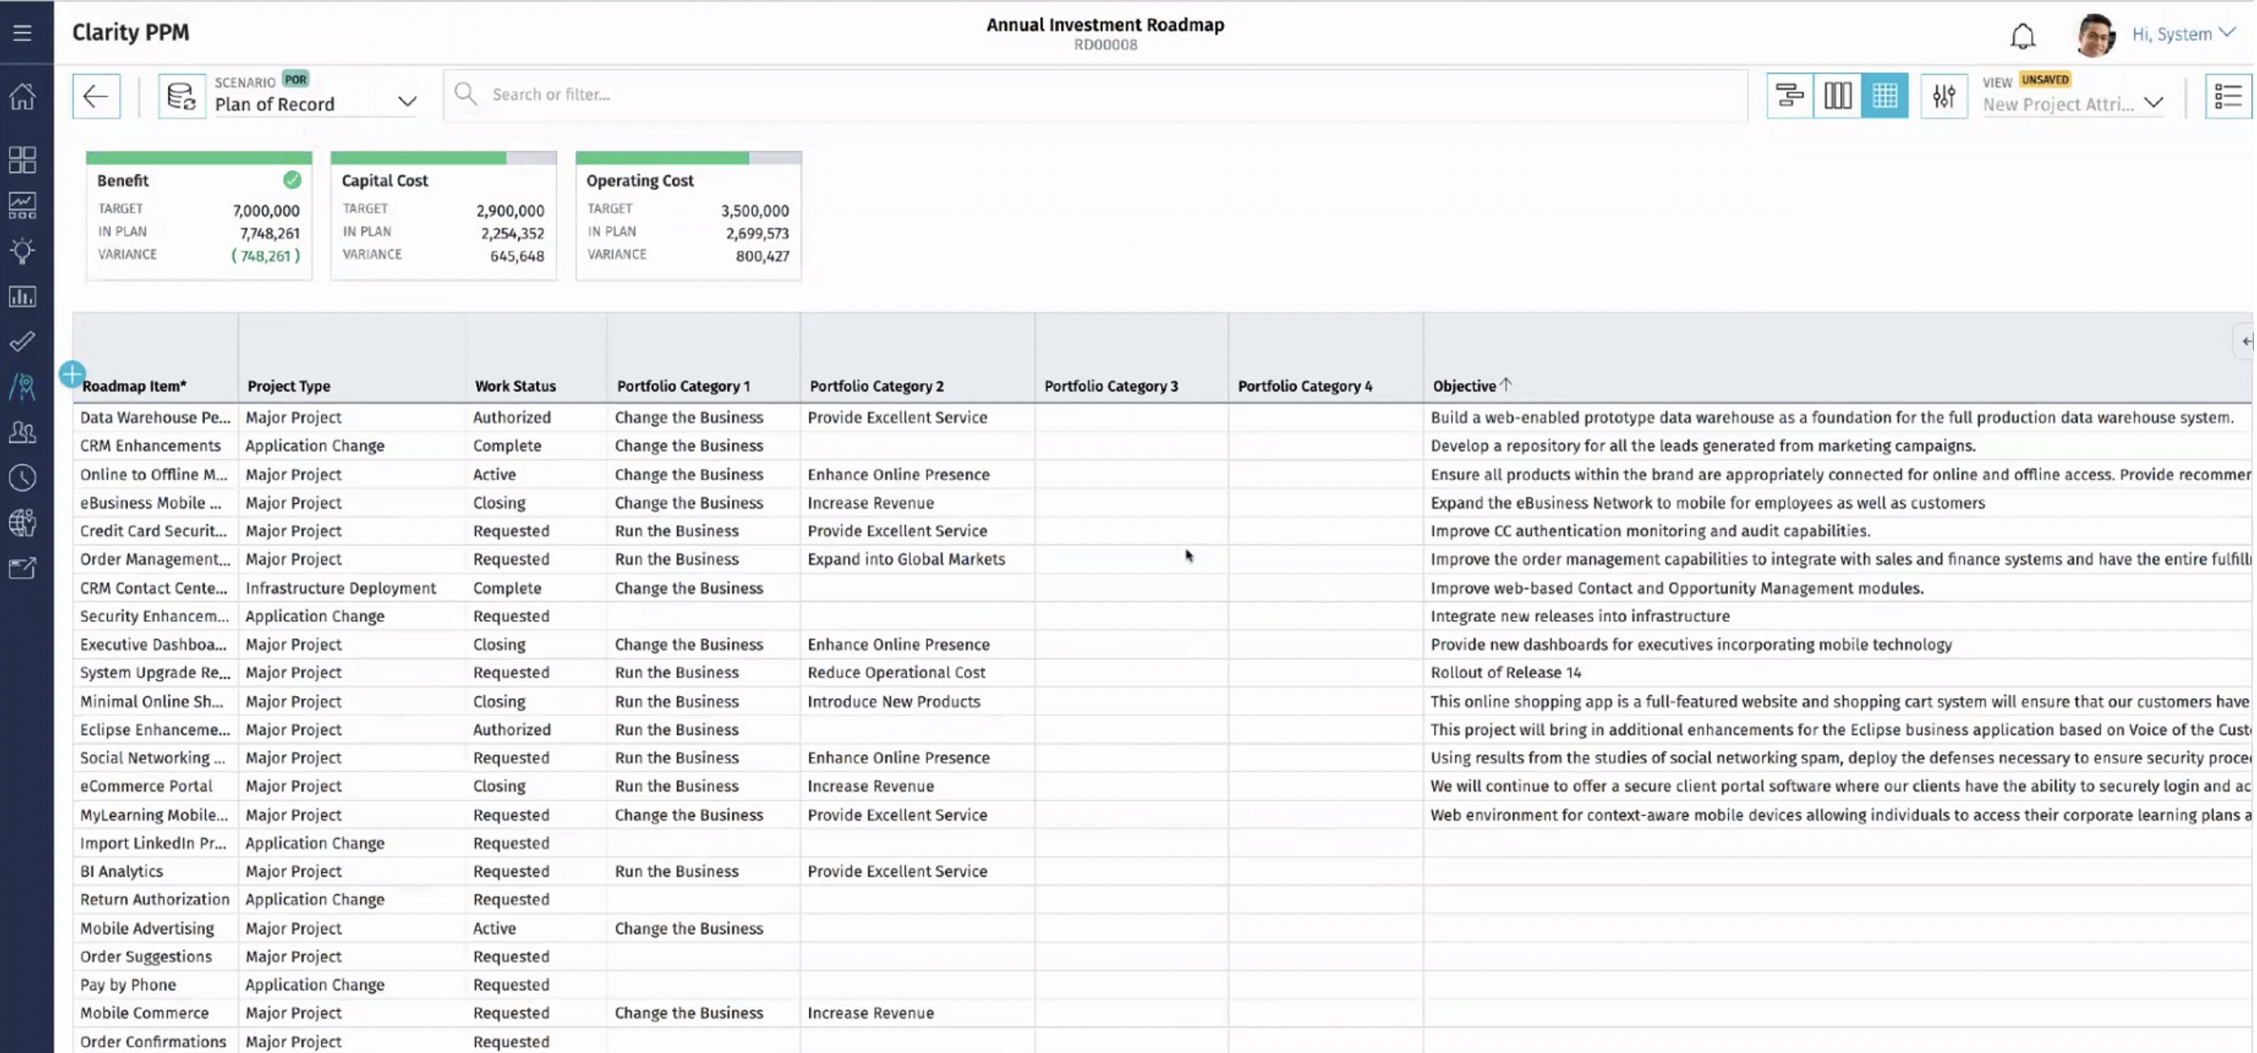Open the Timesheets clock sidebar icon

pos(23,478)
